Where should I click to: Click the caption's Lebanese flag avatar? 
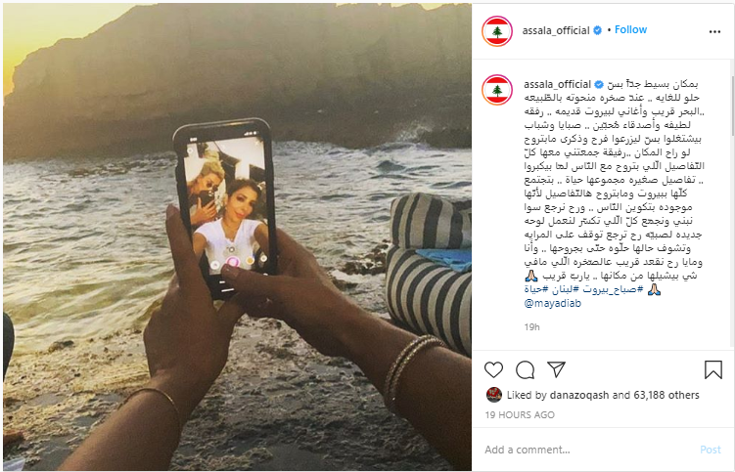click(497, 90)
